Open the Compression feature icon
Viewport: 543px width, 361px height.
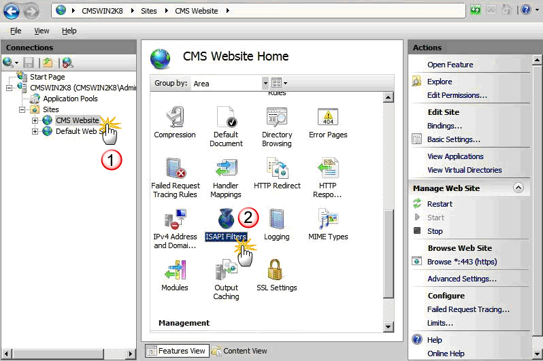tap(175, 118)
